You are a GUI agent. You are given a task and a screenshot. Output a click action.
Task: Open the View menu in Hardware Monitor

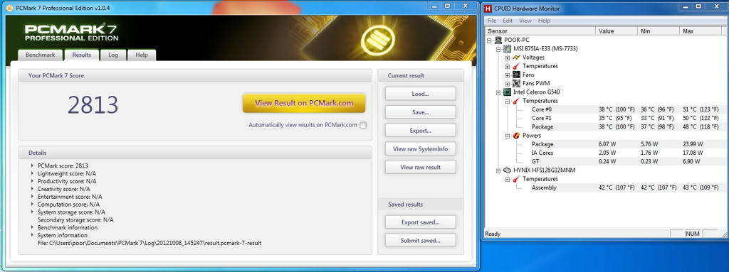coord(525,21)
